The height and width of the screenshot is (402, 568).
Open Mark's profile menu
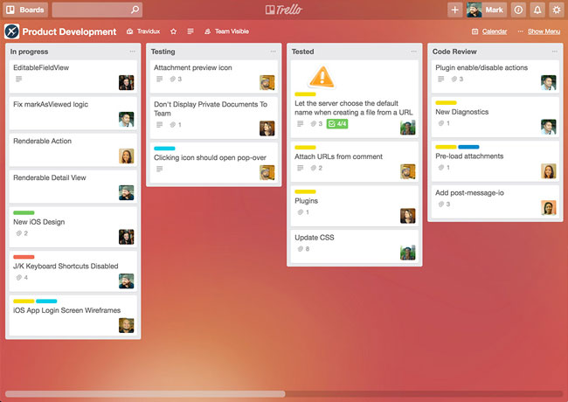click(x=486, y=10)
